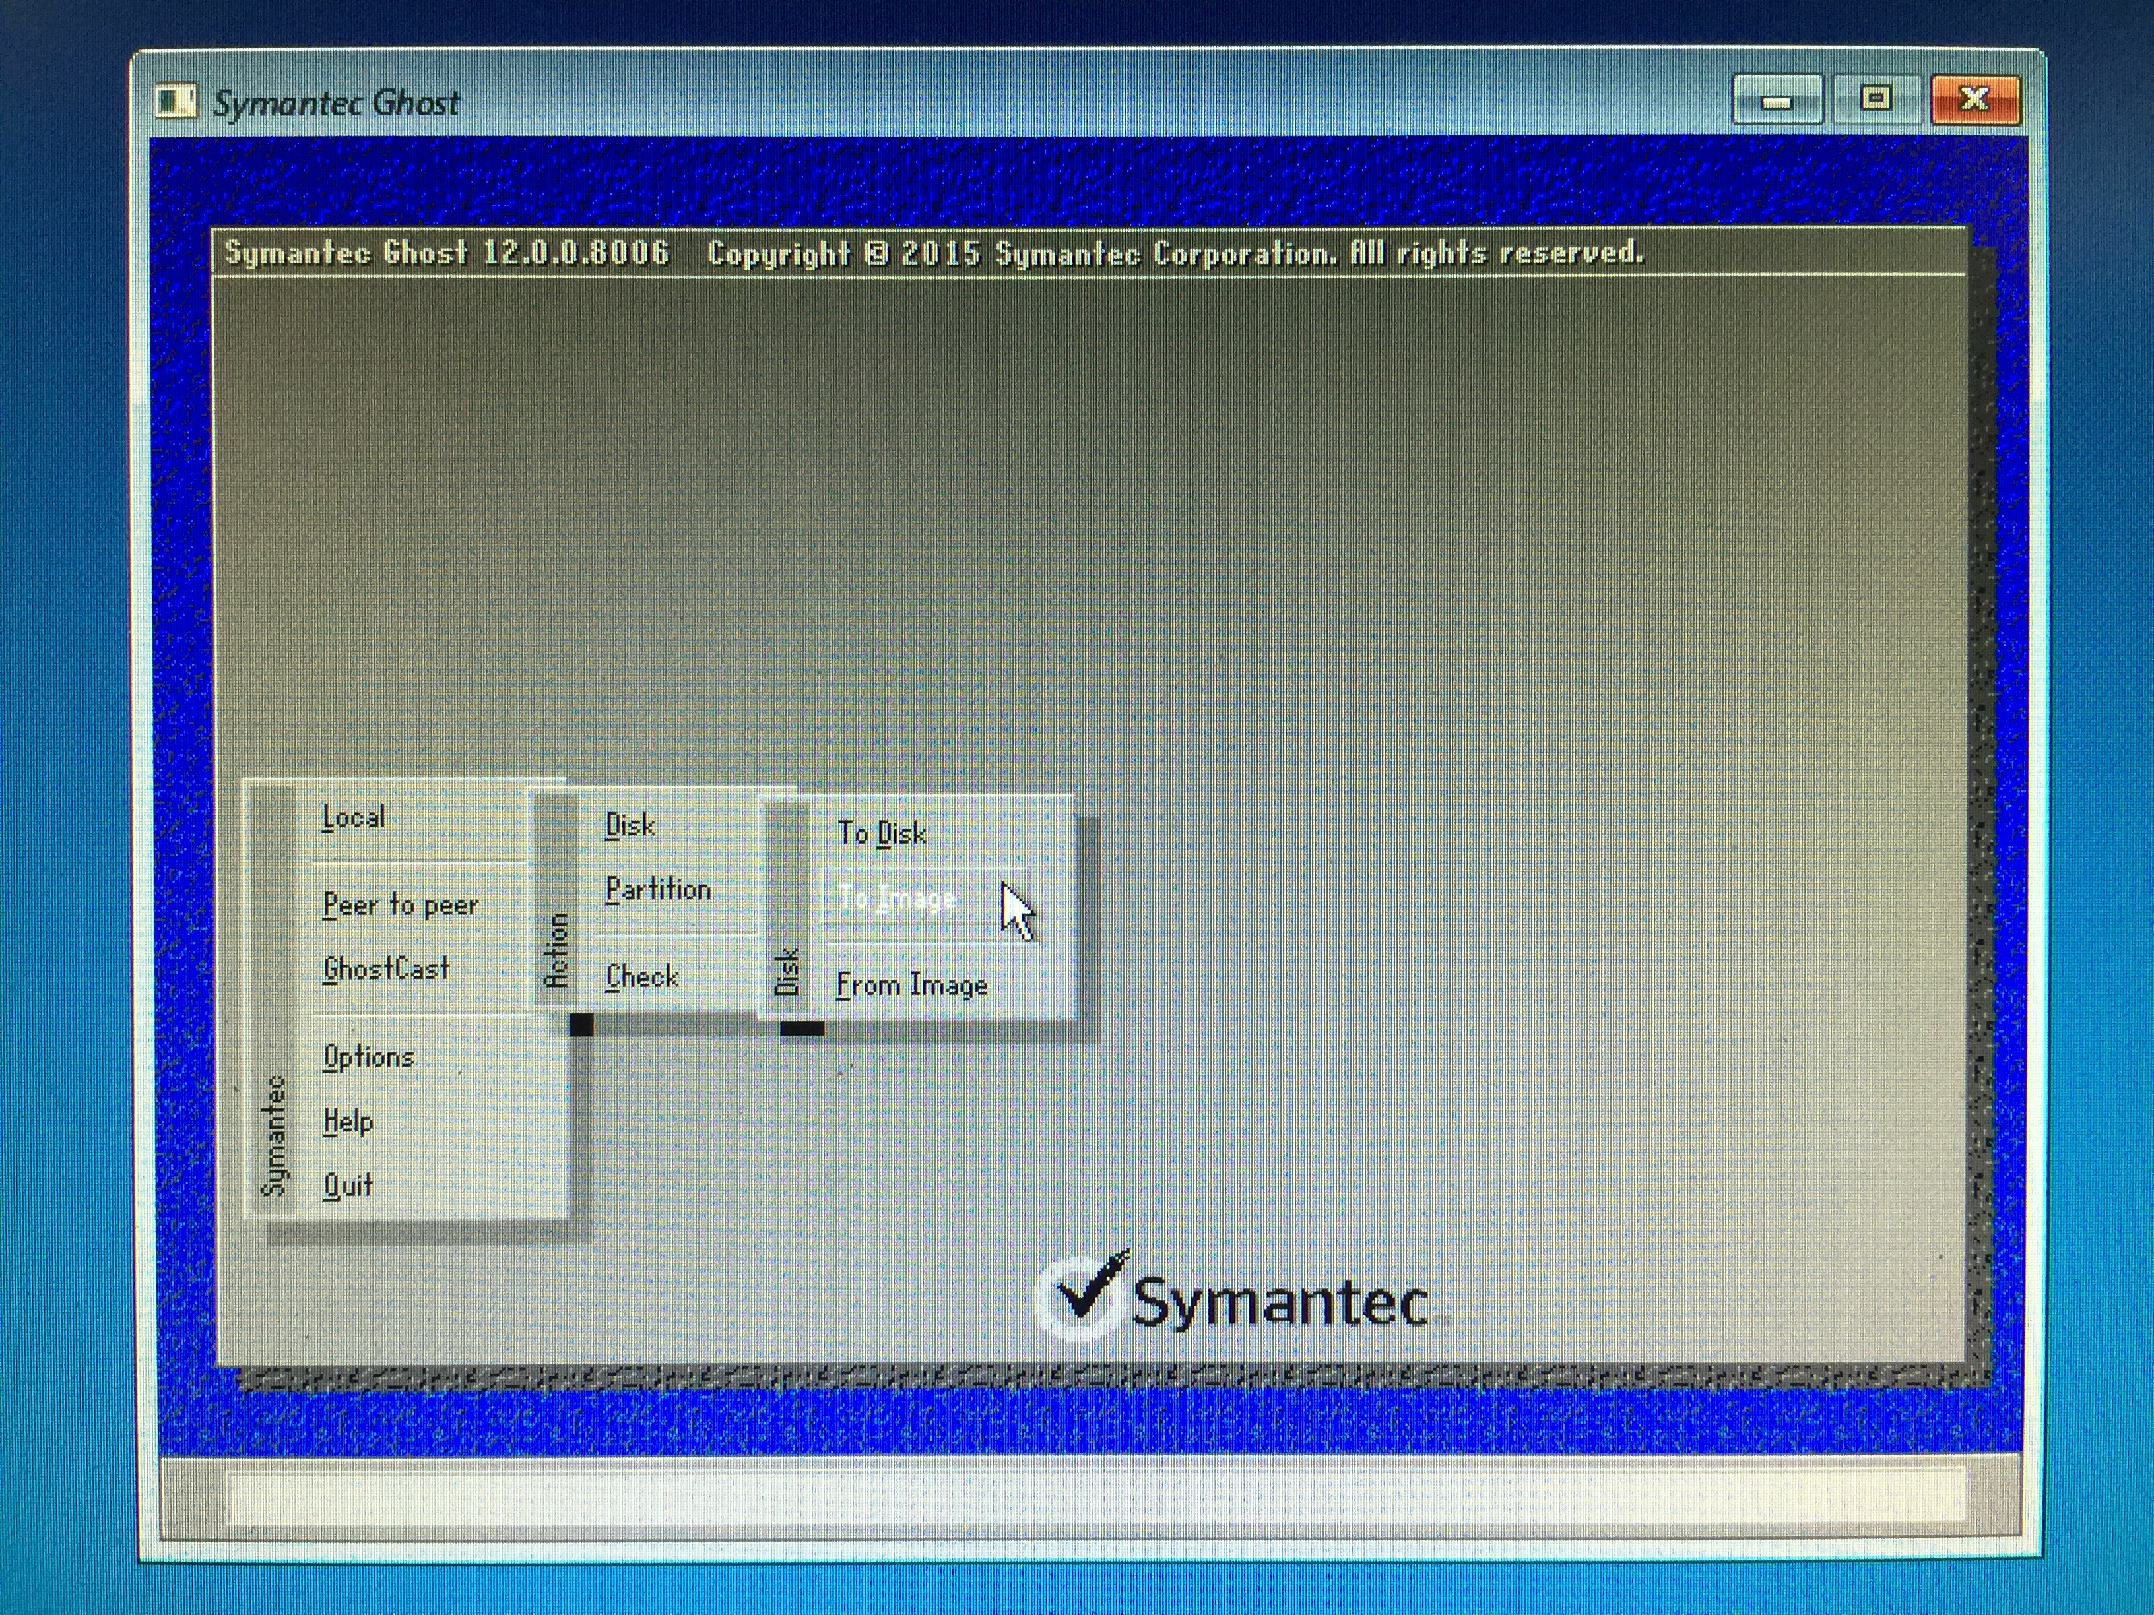Image resolution: width=2154 pixels, height=1615 pixels.
Task: Select GhostCast from the main menu
Action: (x=387, y=970)
